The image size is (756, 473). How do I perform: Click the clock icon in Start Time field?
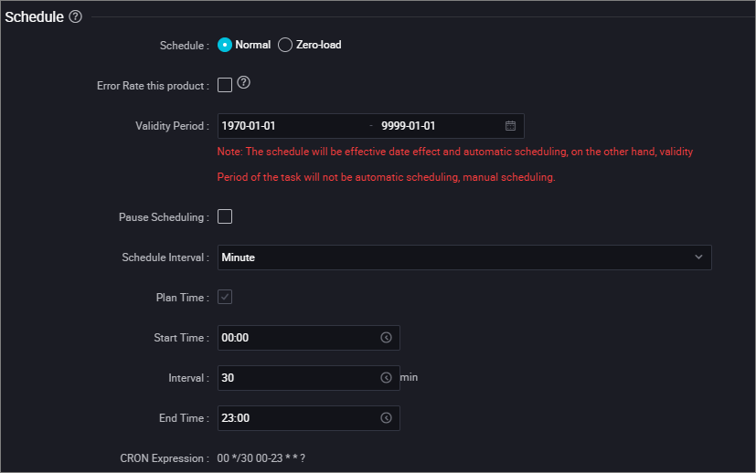pyautogui.click(x=386, y=338)
